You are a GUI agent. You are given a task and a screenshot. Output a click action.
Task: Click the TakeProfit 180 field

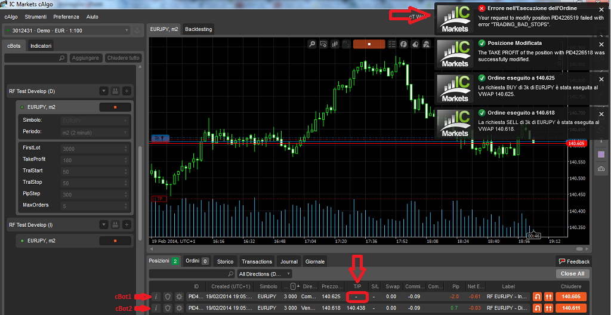point(95,160)
